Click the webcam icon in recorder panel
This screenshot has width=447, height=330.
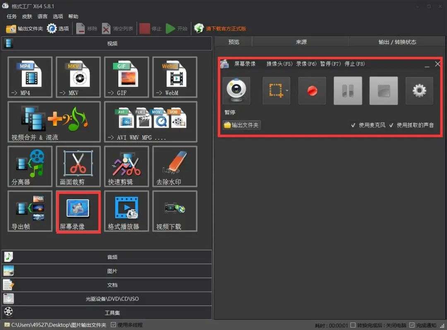[236, 91]
